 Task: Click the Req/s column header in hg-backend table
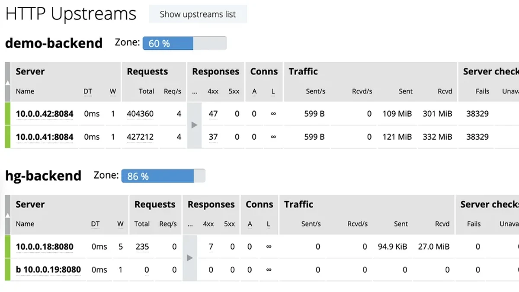click(168, 224)
